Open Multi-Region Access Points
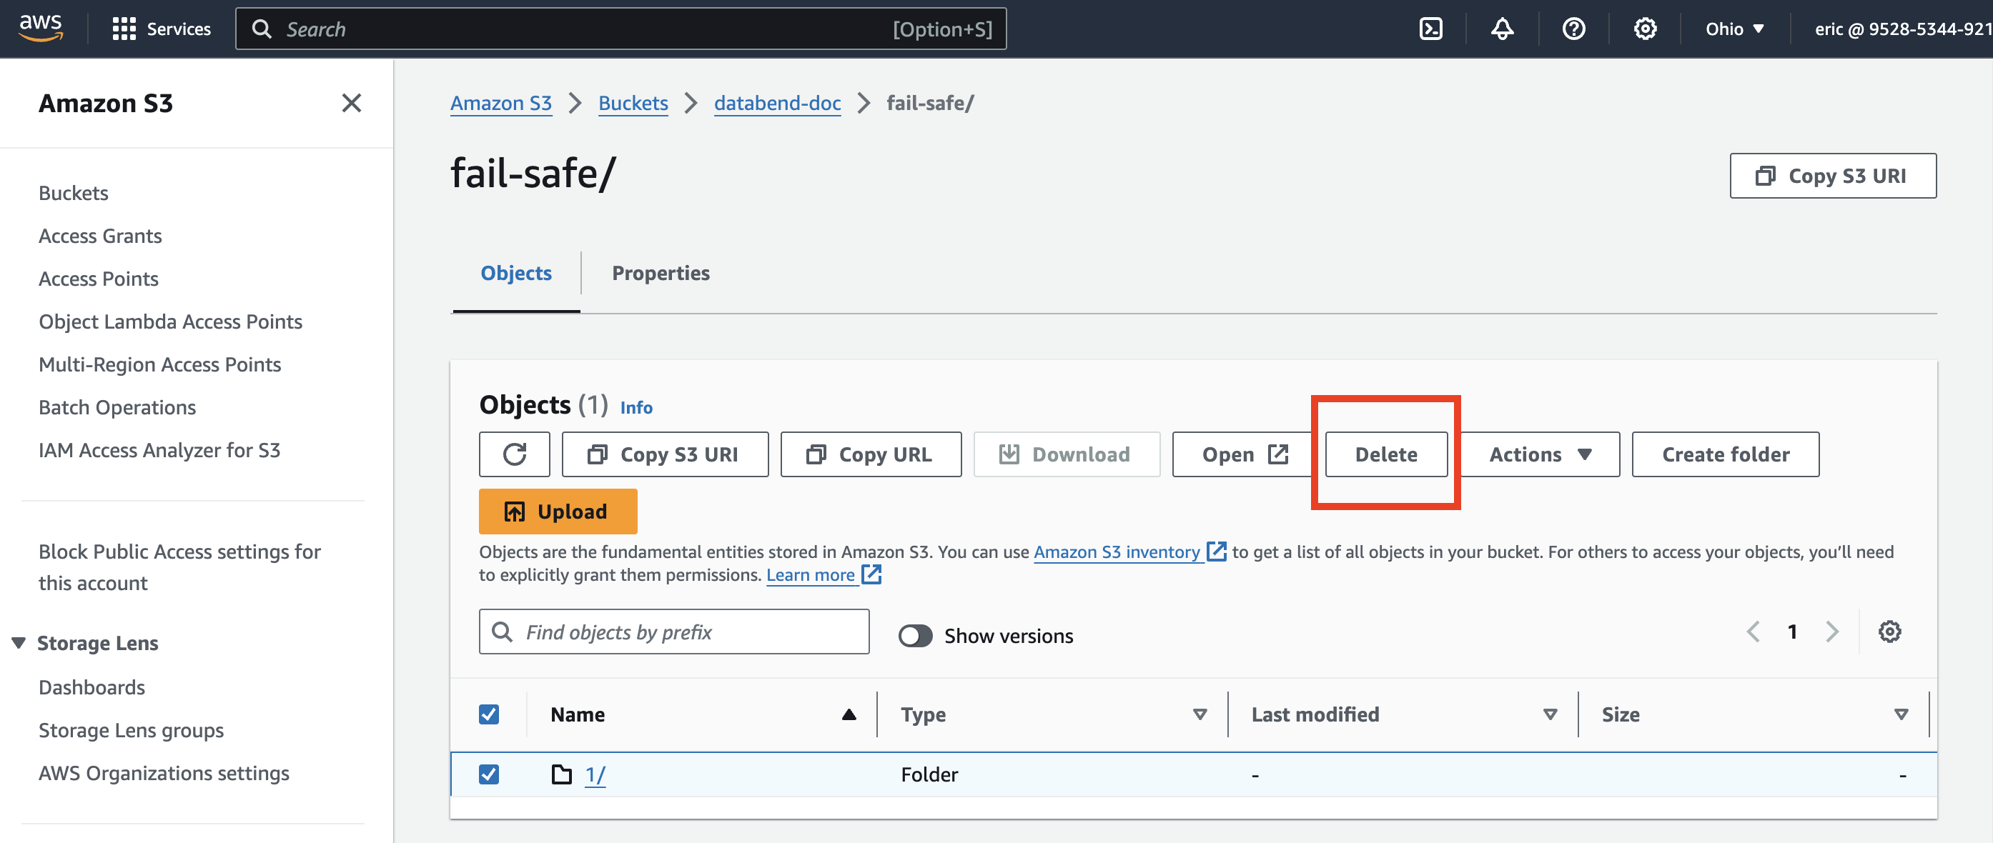Image resolution: width=1993 pixels, height=843 pixels. point(160,364)
